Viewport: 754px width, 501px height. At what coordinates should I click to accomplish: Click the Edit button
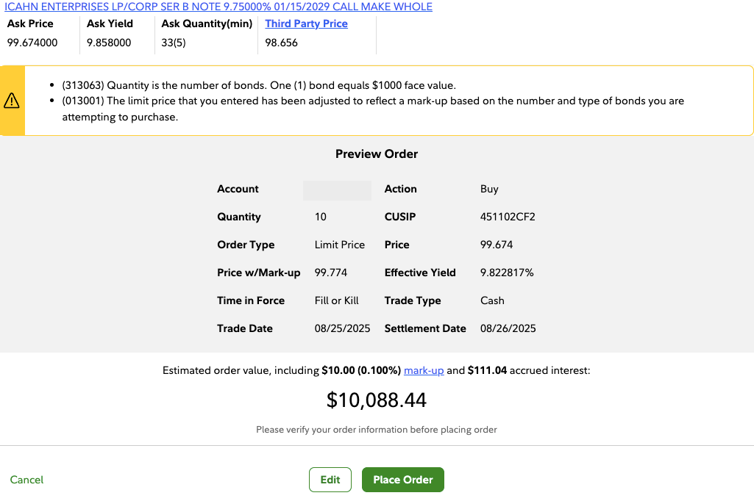tap(330, 480)
